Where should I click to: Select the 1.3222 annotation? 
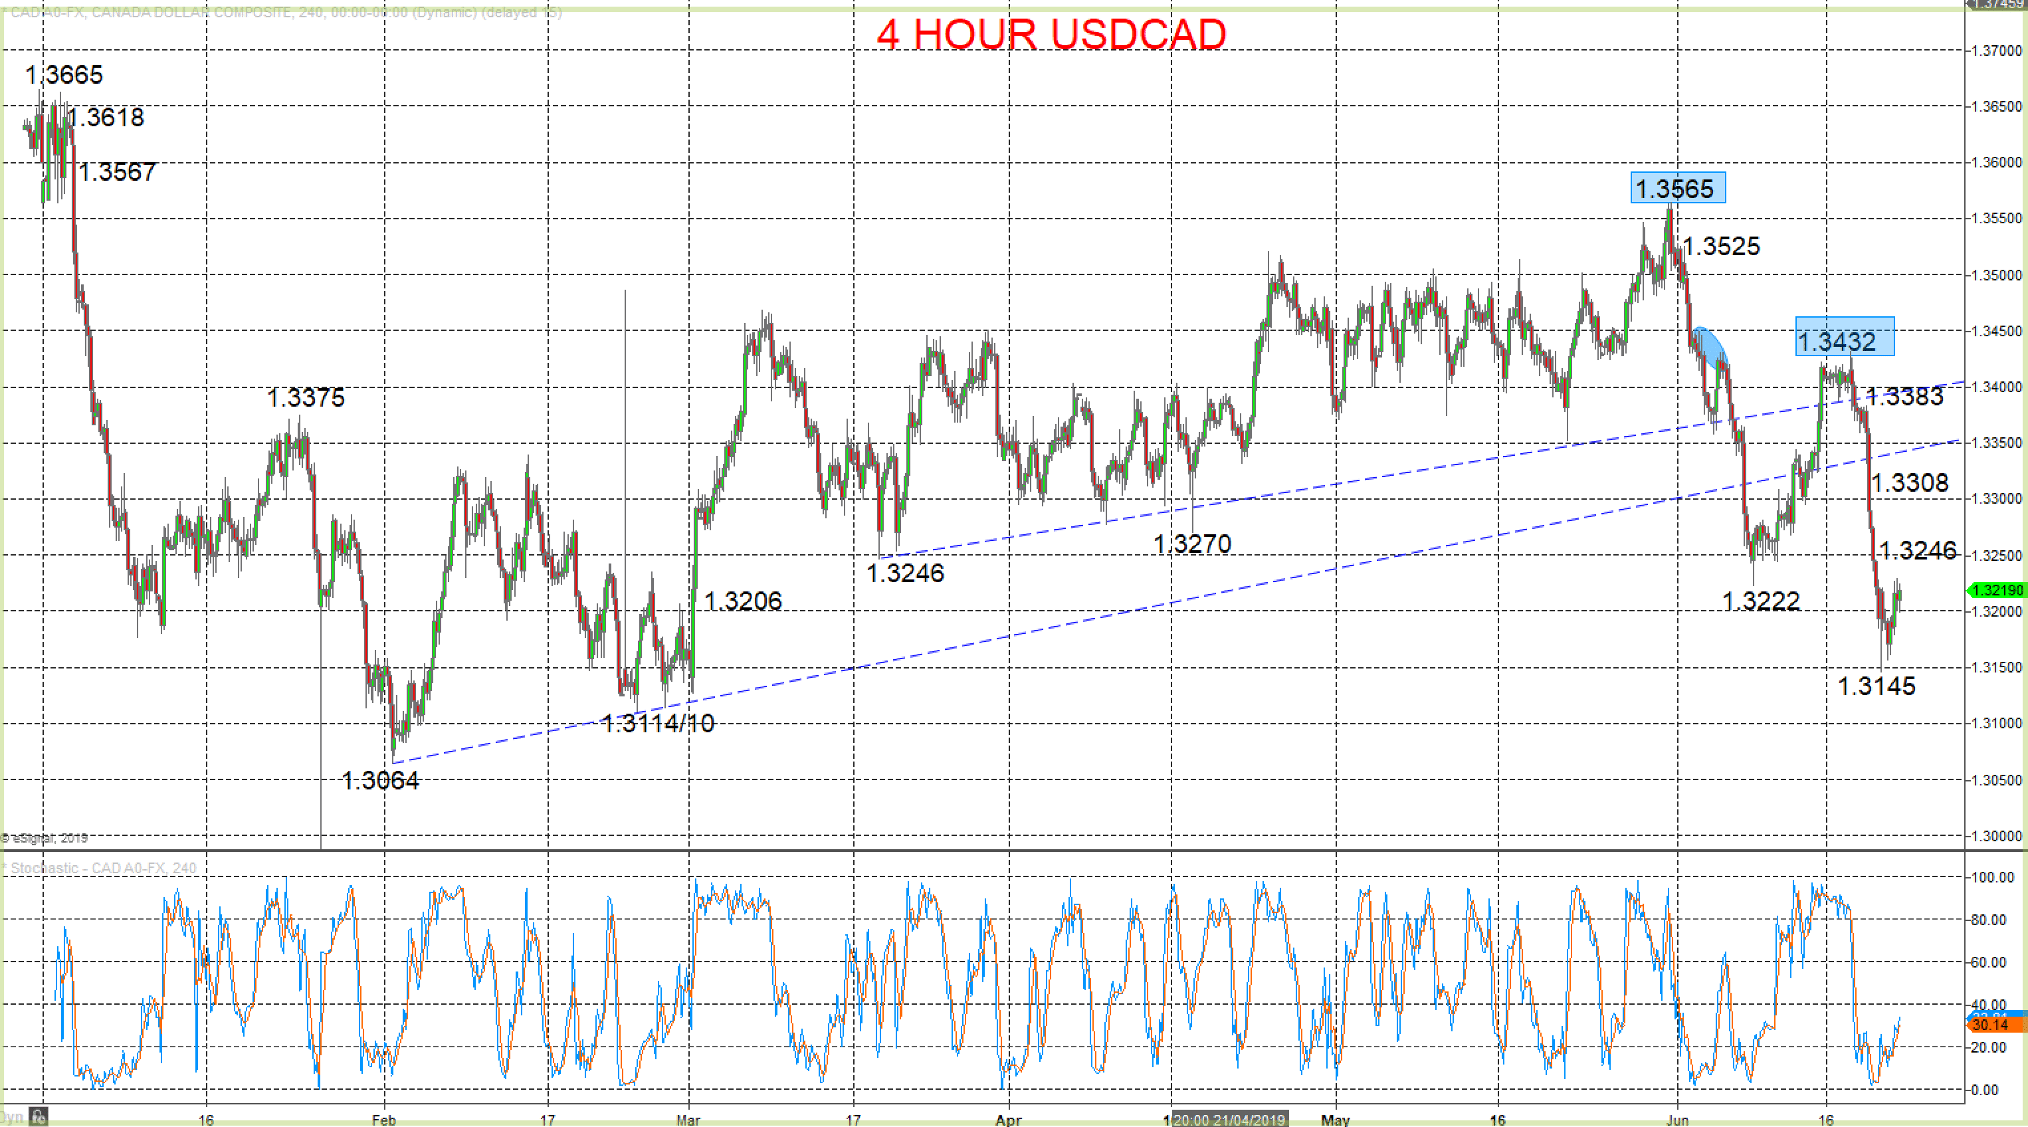(x=1760, y=601)
